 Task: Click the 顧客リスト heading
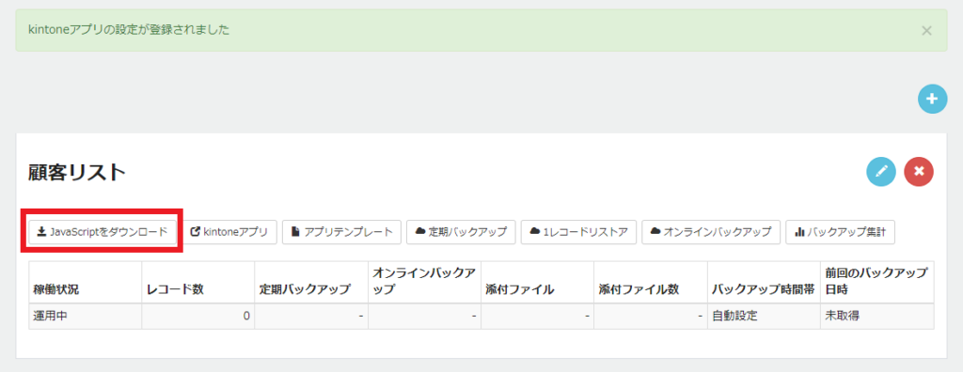tap(77, 173)
